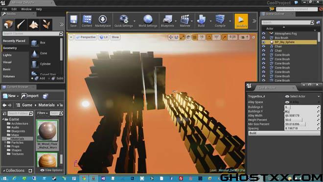Click the Save All icon in Content Browser

[x=46, y=96]
